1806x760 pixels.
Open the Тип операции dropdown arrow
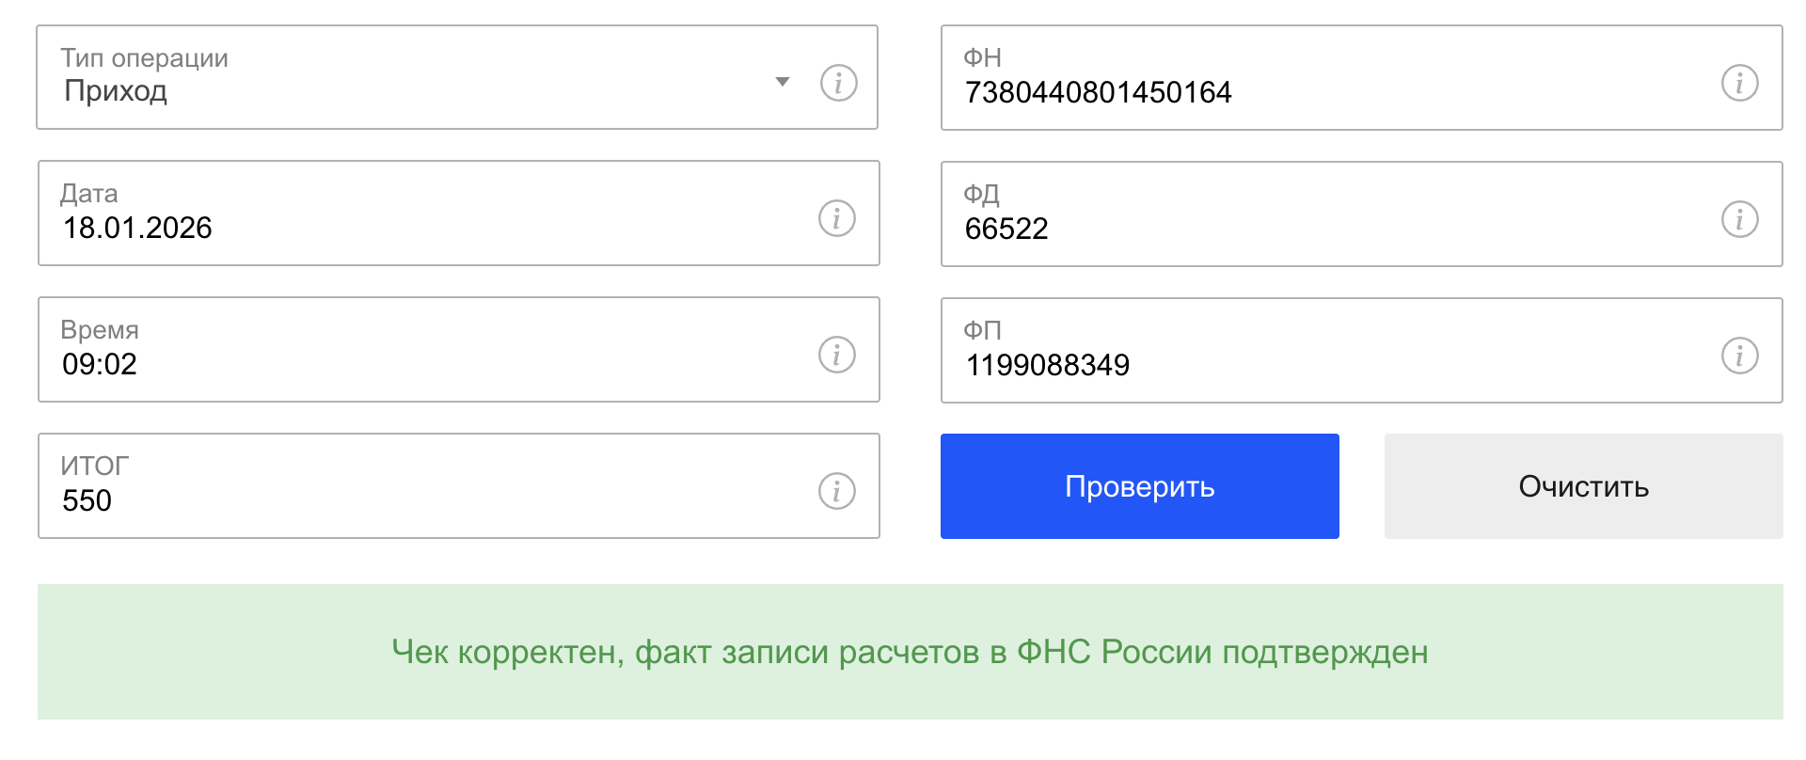pos(782,82)
